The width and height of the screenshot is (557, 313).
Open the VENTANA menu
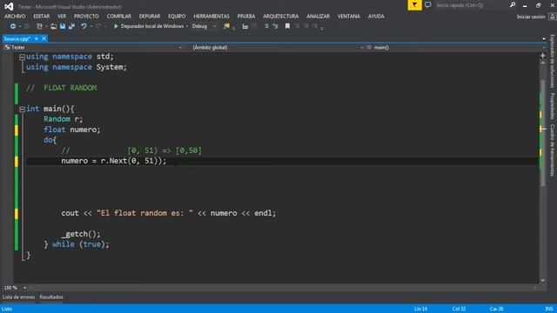[349, 17]
